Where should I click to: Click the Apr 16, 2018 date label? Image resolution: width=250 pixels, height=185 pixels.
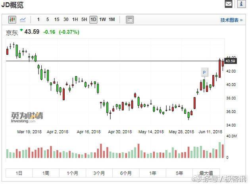pyautogui.click(x=88, y=132)
